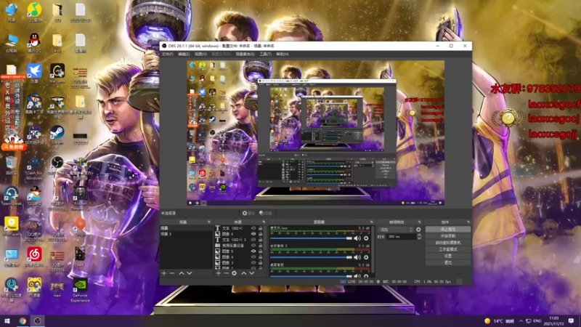Viewport: 581px width, 327px height.
Task: Undock the Sources panel via header icon
Action: [x=264, y=222]
